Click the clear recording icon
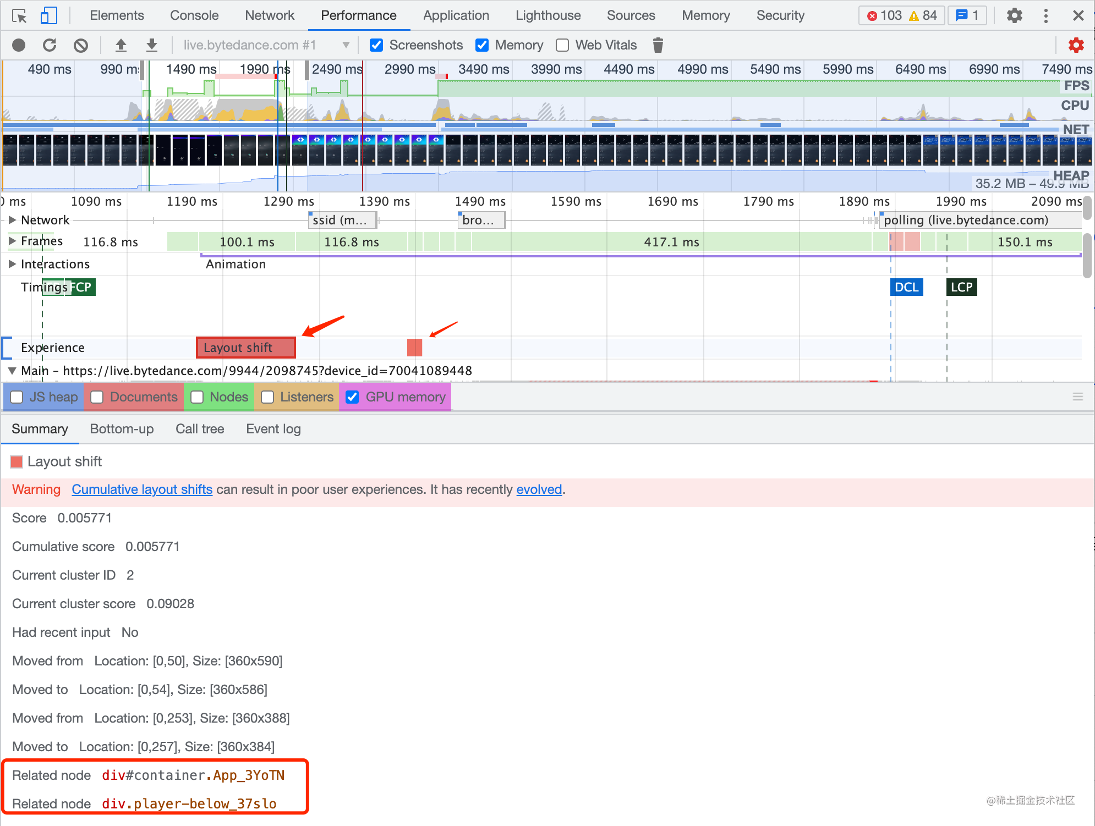Screen dimensions: 1095x826 point(81,45)
